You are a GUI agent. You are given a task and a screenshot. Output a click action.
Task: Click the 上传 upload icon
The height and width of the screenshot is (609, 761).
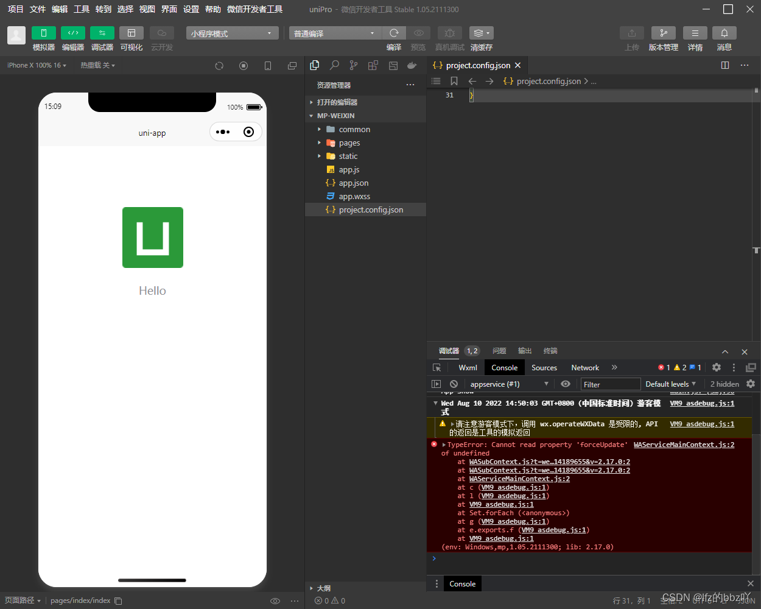coord(632,33)
